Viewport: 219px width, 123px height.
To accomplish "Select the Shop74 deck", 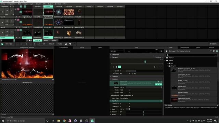I will pyautogui.click(x=37, y=40).
